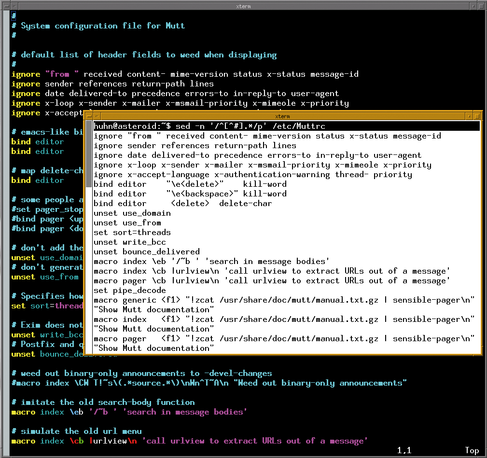This screenshot has width=487, height=458.
Task: Click 'unset use_domai' in background xterm
Action: (47, 258)
